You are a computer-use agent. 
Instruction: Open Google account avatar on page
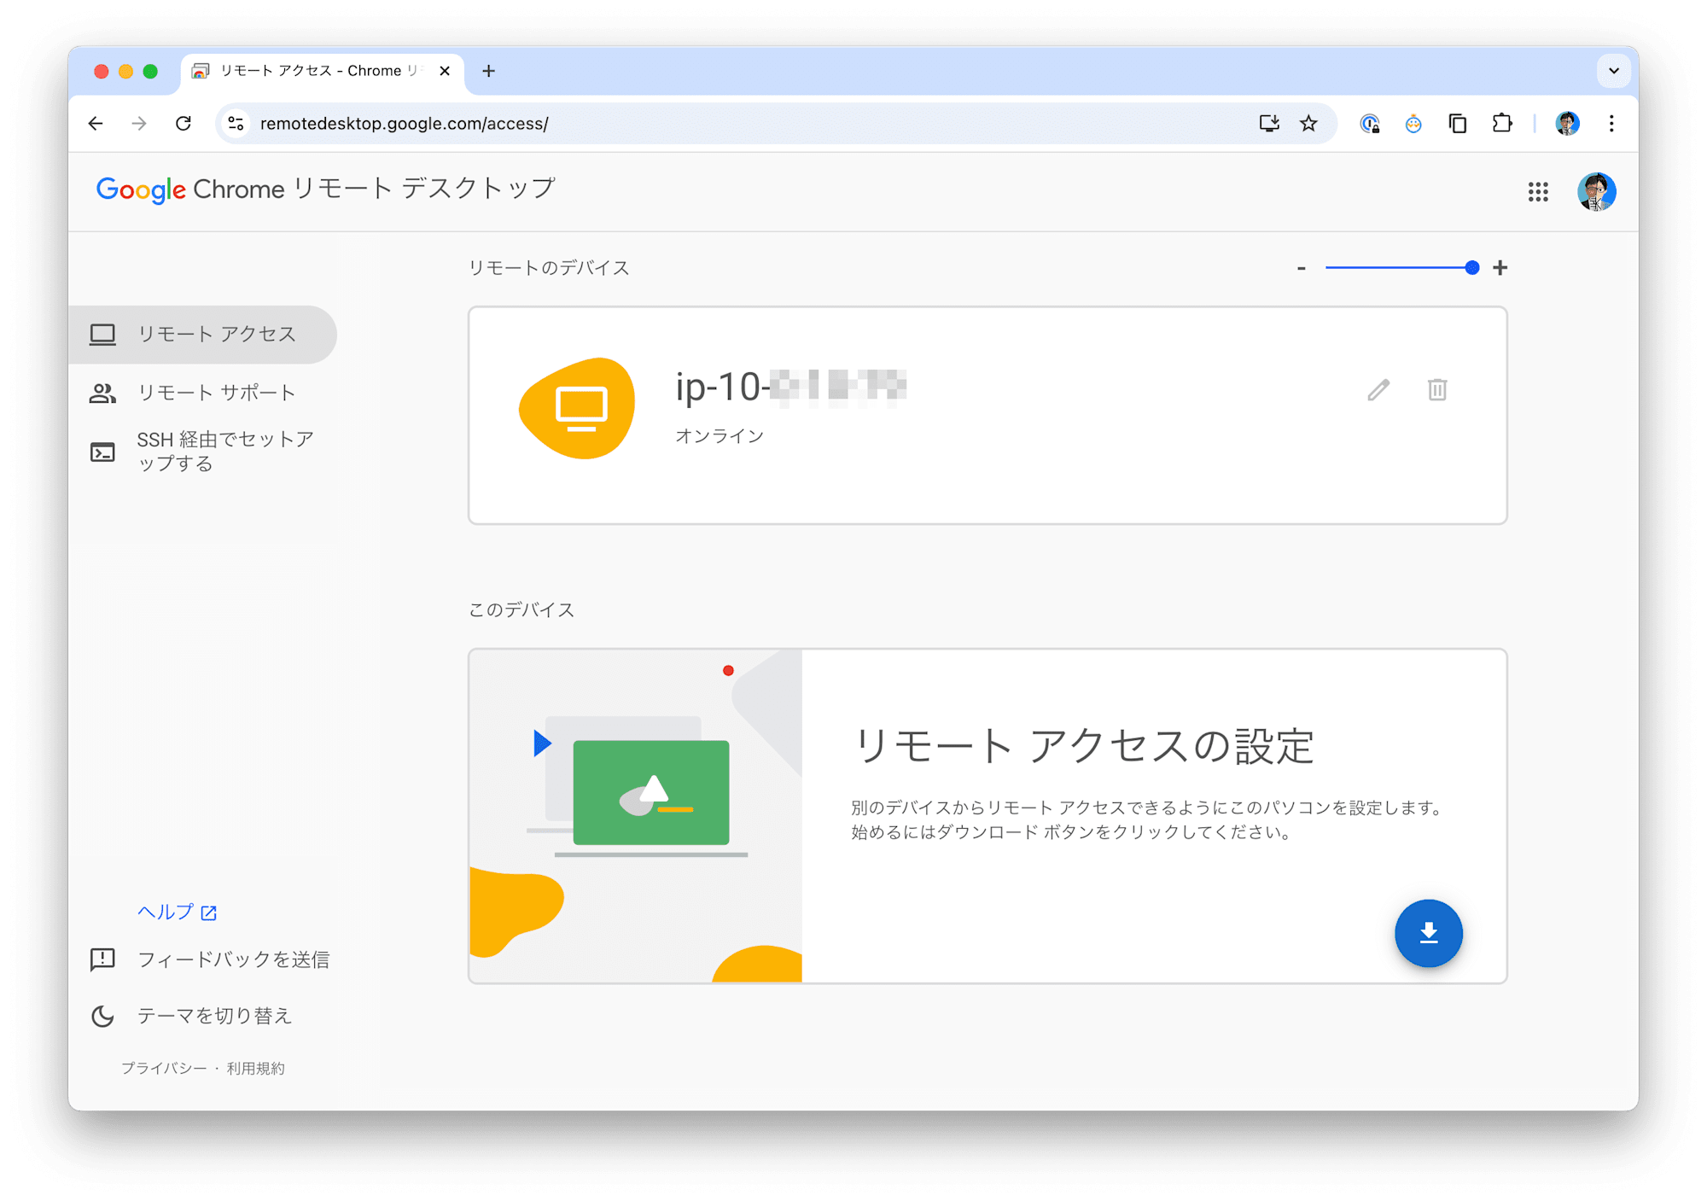(x=1596, y=191)
